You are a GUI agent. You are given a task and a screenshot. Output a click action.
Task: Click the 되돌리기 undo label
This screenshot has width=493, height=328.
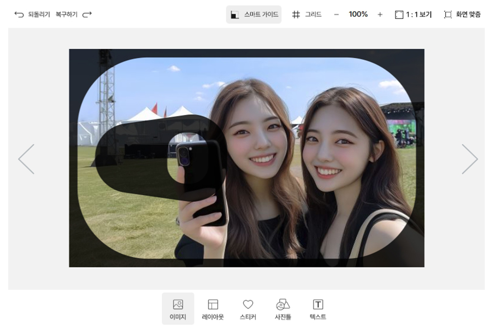coord(39,14)
